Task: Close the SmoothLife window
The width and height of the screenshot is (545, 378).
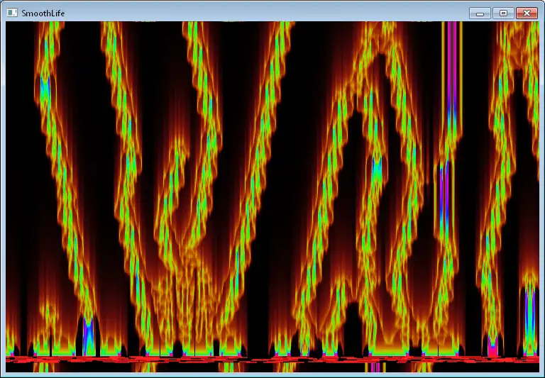Action: pyautogui.click(x=527, y=13)
